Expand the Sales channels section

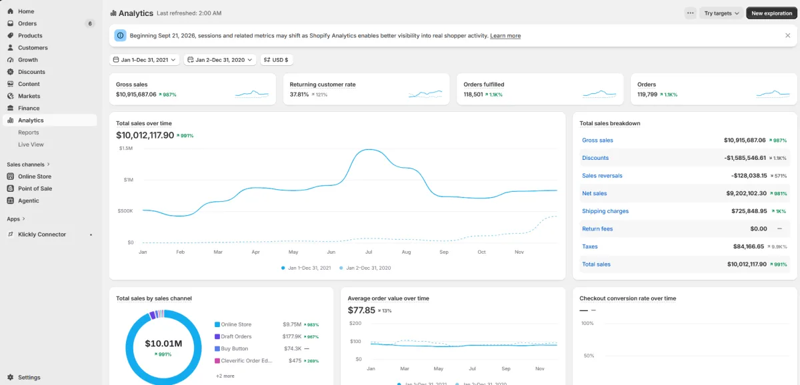(28, 165)
